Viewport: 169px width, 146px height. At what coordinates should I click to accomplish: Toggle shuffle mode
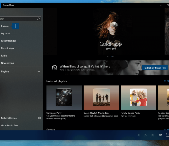[160, 135]
